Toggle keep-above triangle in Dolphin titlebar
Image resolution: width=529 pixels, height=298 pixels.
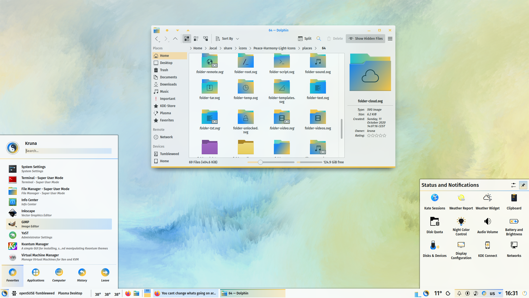(188, 30)
